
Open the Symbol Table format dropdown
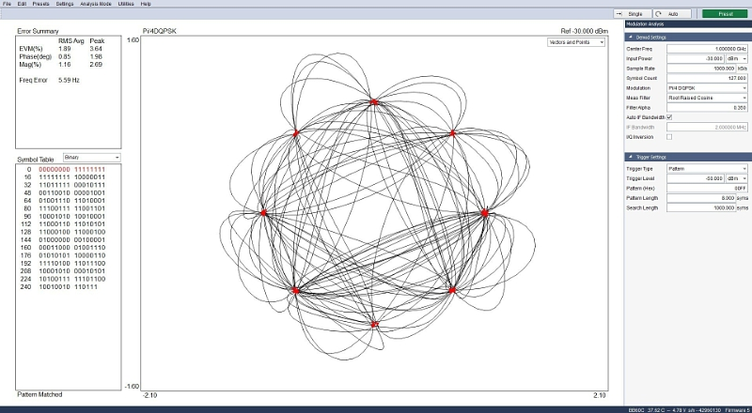tap(91, 157)
